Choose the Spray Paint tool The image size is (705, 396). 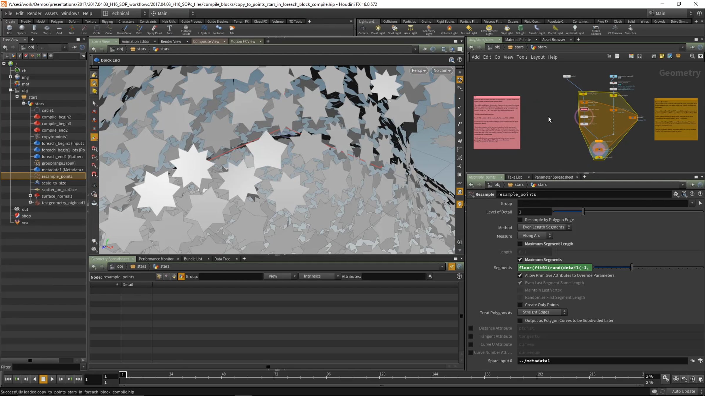[155, 30]
